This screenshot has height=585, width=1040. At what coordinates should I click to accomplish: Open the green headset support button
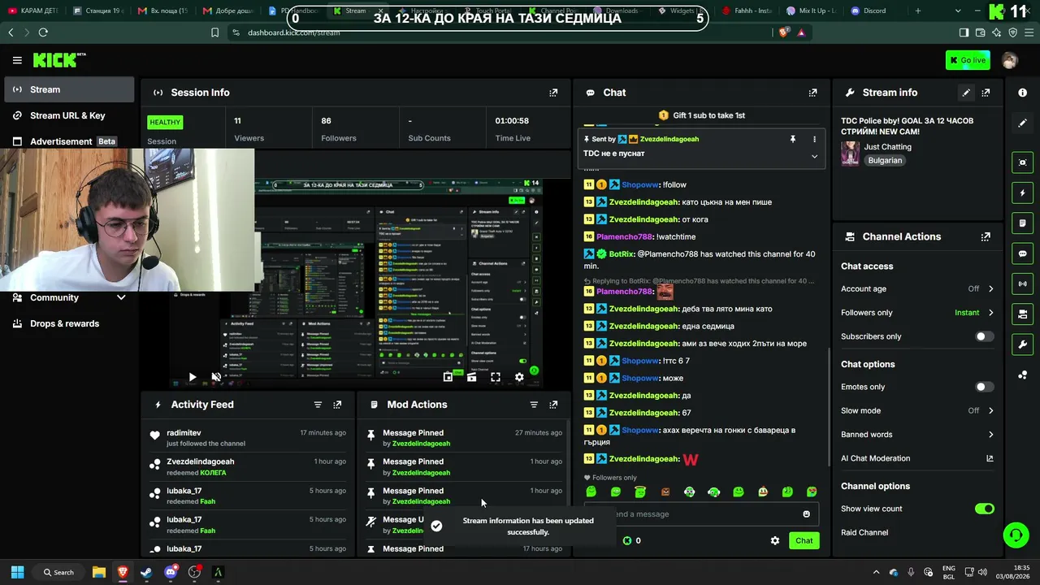coord(1016,535)
